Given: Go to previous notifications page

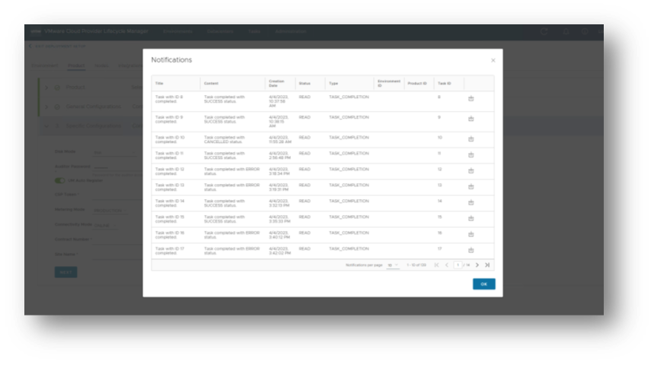Looking at the screenshot, I should [x=447, y=265].
